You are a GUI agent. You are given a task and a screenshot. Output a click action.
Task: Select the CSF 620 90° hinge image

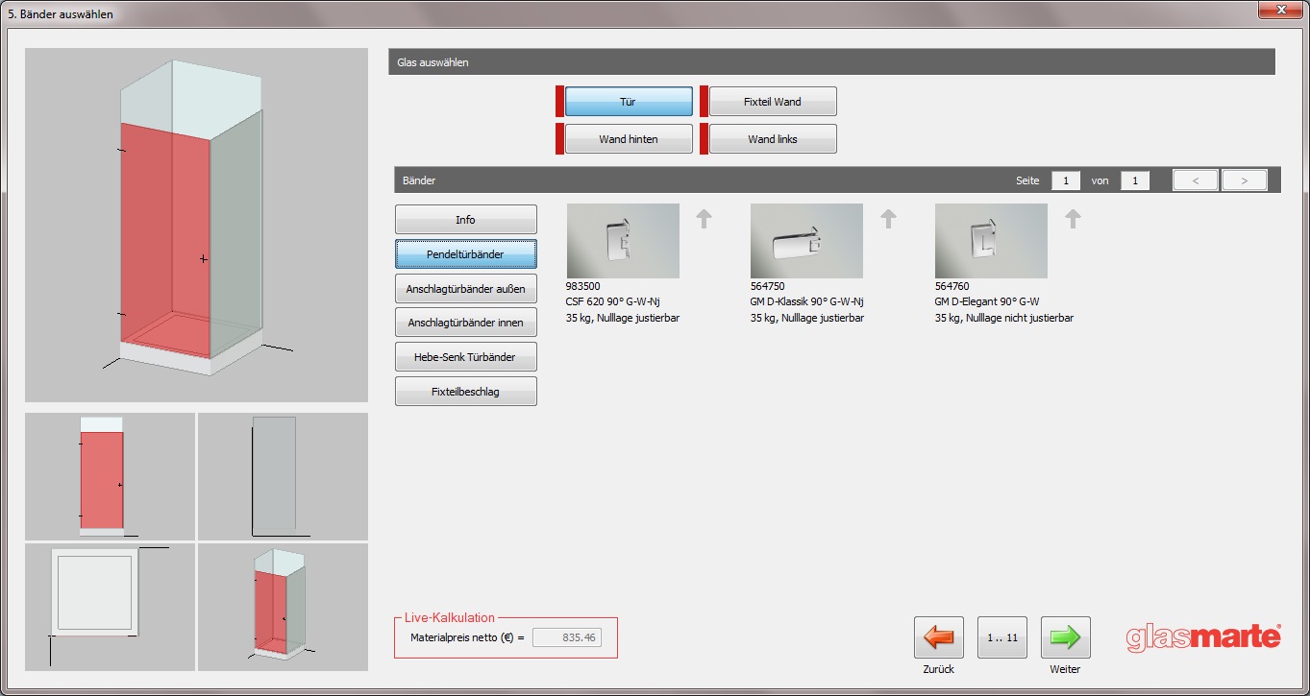(x=623, y=241)
